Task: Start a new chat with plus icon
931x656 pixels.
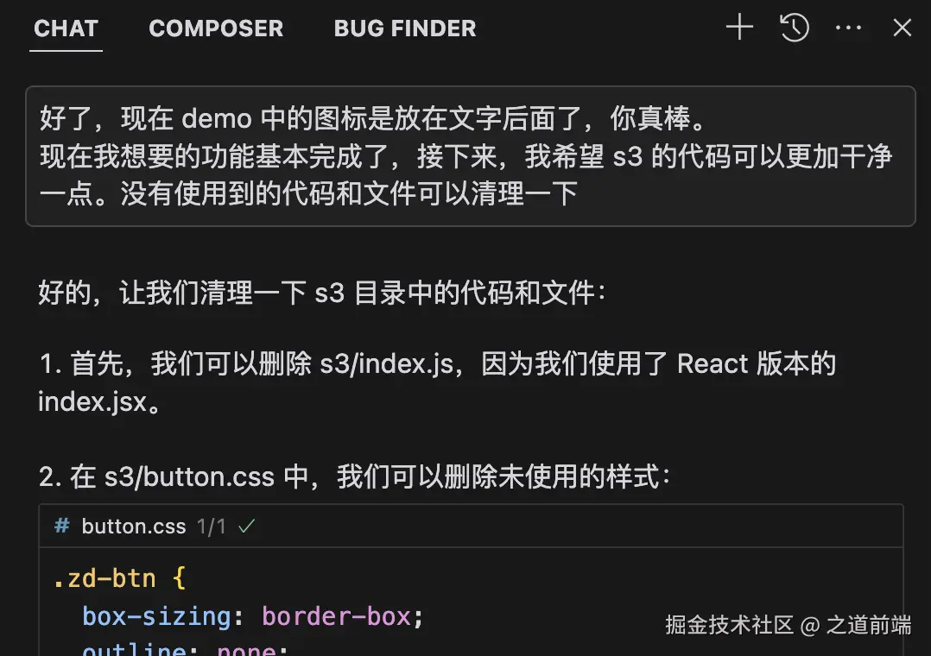Action: (x=739, y=28)
